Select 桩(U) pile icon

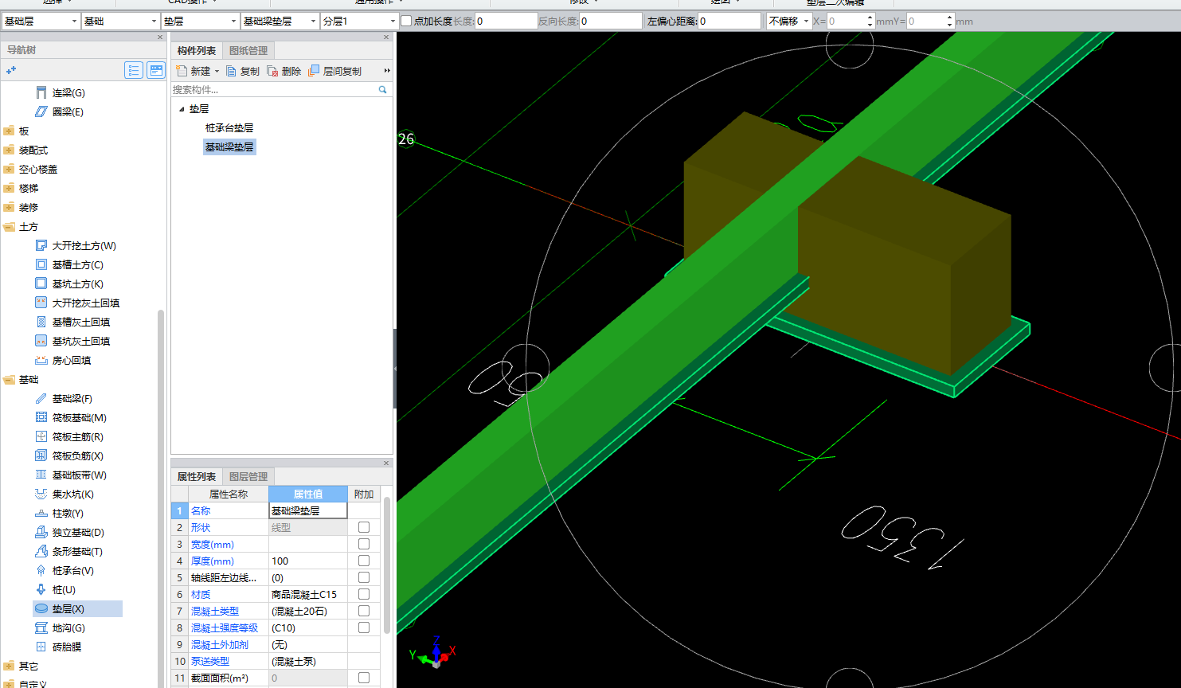(x=41, y=590)
